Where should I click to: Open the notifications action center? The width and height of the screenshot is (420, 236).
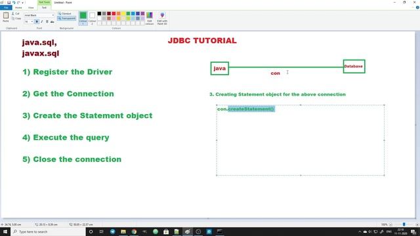click(x=413, y=231)
